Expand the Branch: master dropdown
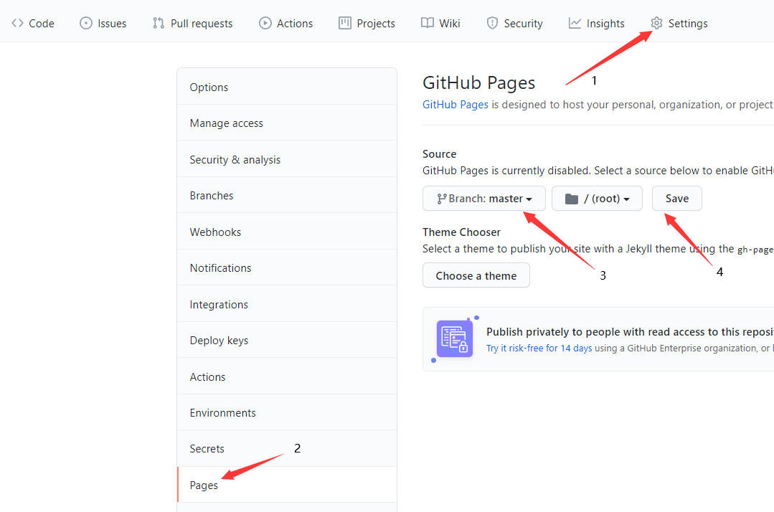 [484, 199]
